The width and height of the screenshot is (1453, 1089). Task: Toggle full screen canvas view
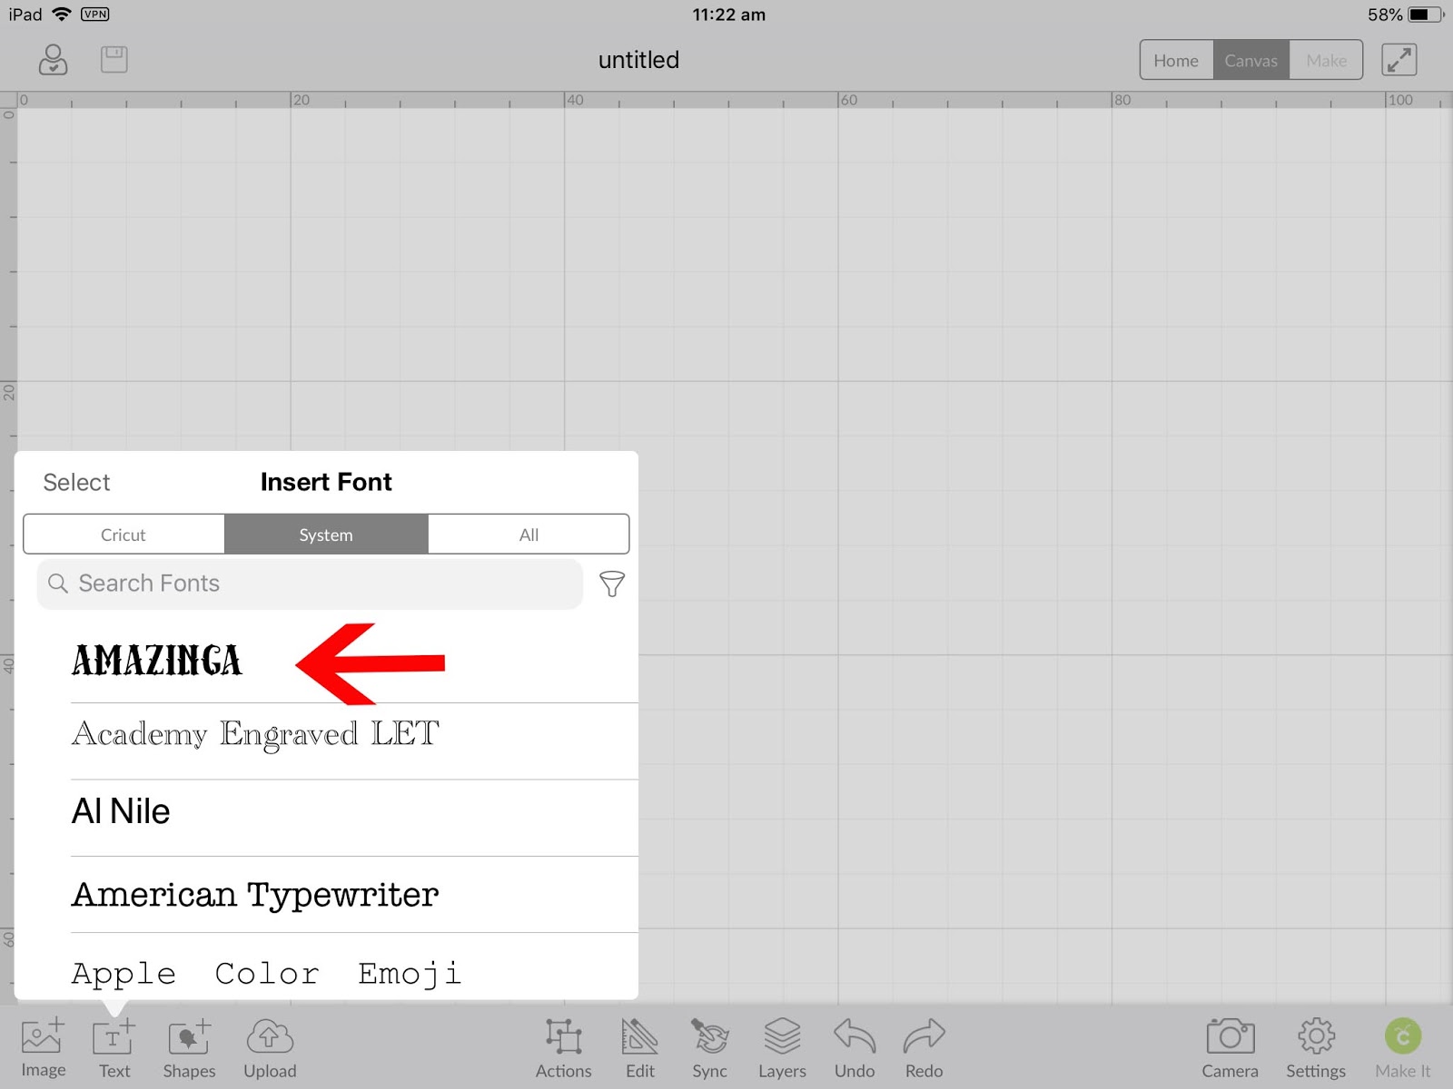coord(1399,60)
